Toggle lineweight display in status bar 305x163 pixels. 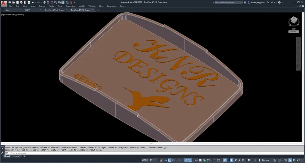196,160
